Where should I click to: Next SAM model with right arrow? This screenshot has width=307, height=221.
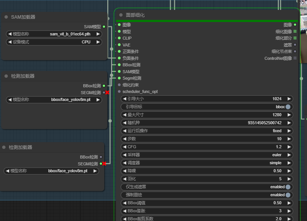(x=98, y=34)
